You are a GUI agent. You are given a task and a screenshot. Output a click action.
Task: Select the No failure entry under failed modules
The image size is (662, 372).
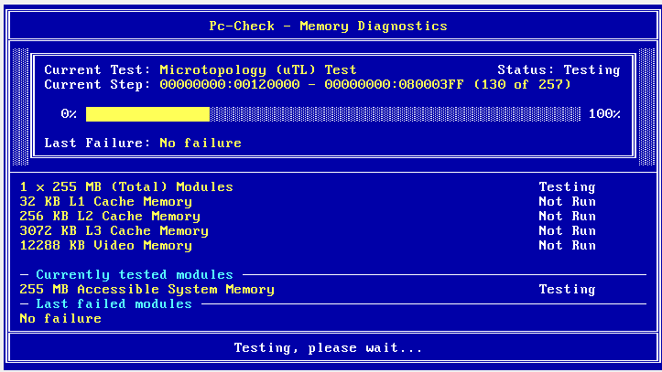click(x=60, y=319)
